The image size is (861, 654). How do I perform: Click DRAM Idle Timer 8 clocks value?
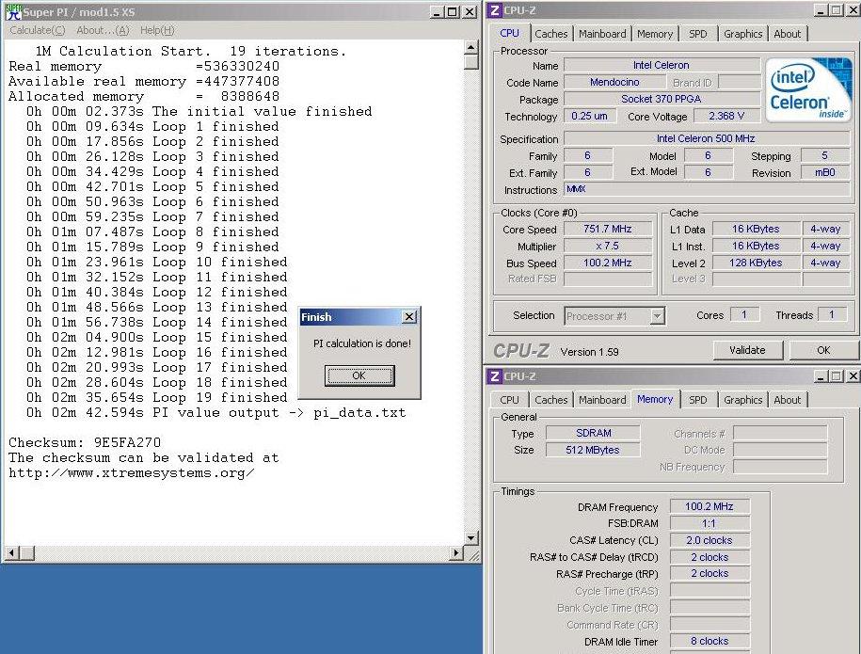click(x=710, y=642)
